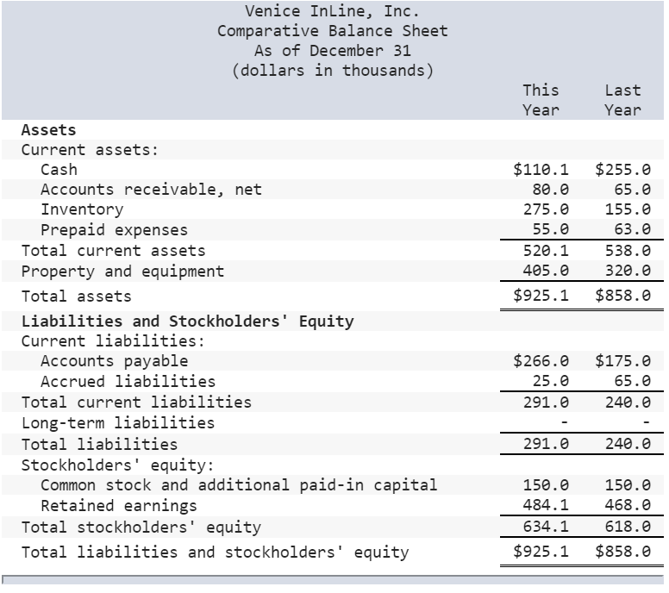669x593 pixels.
Task: Click the 'Prepaid expenses' label
Action: (114, 230)
